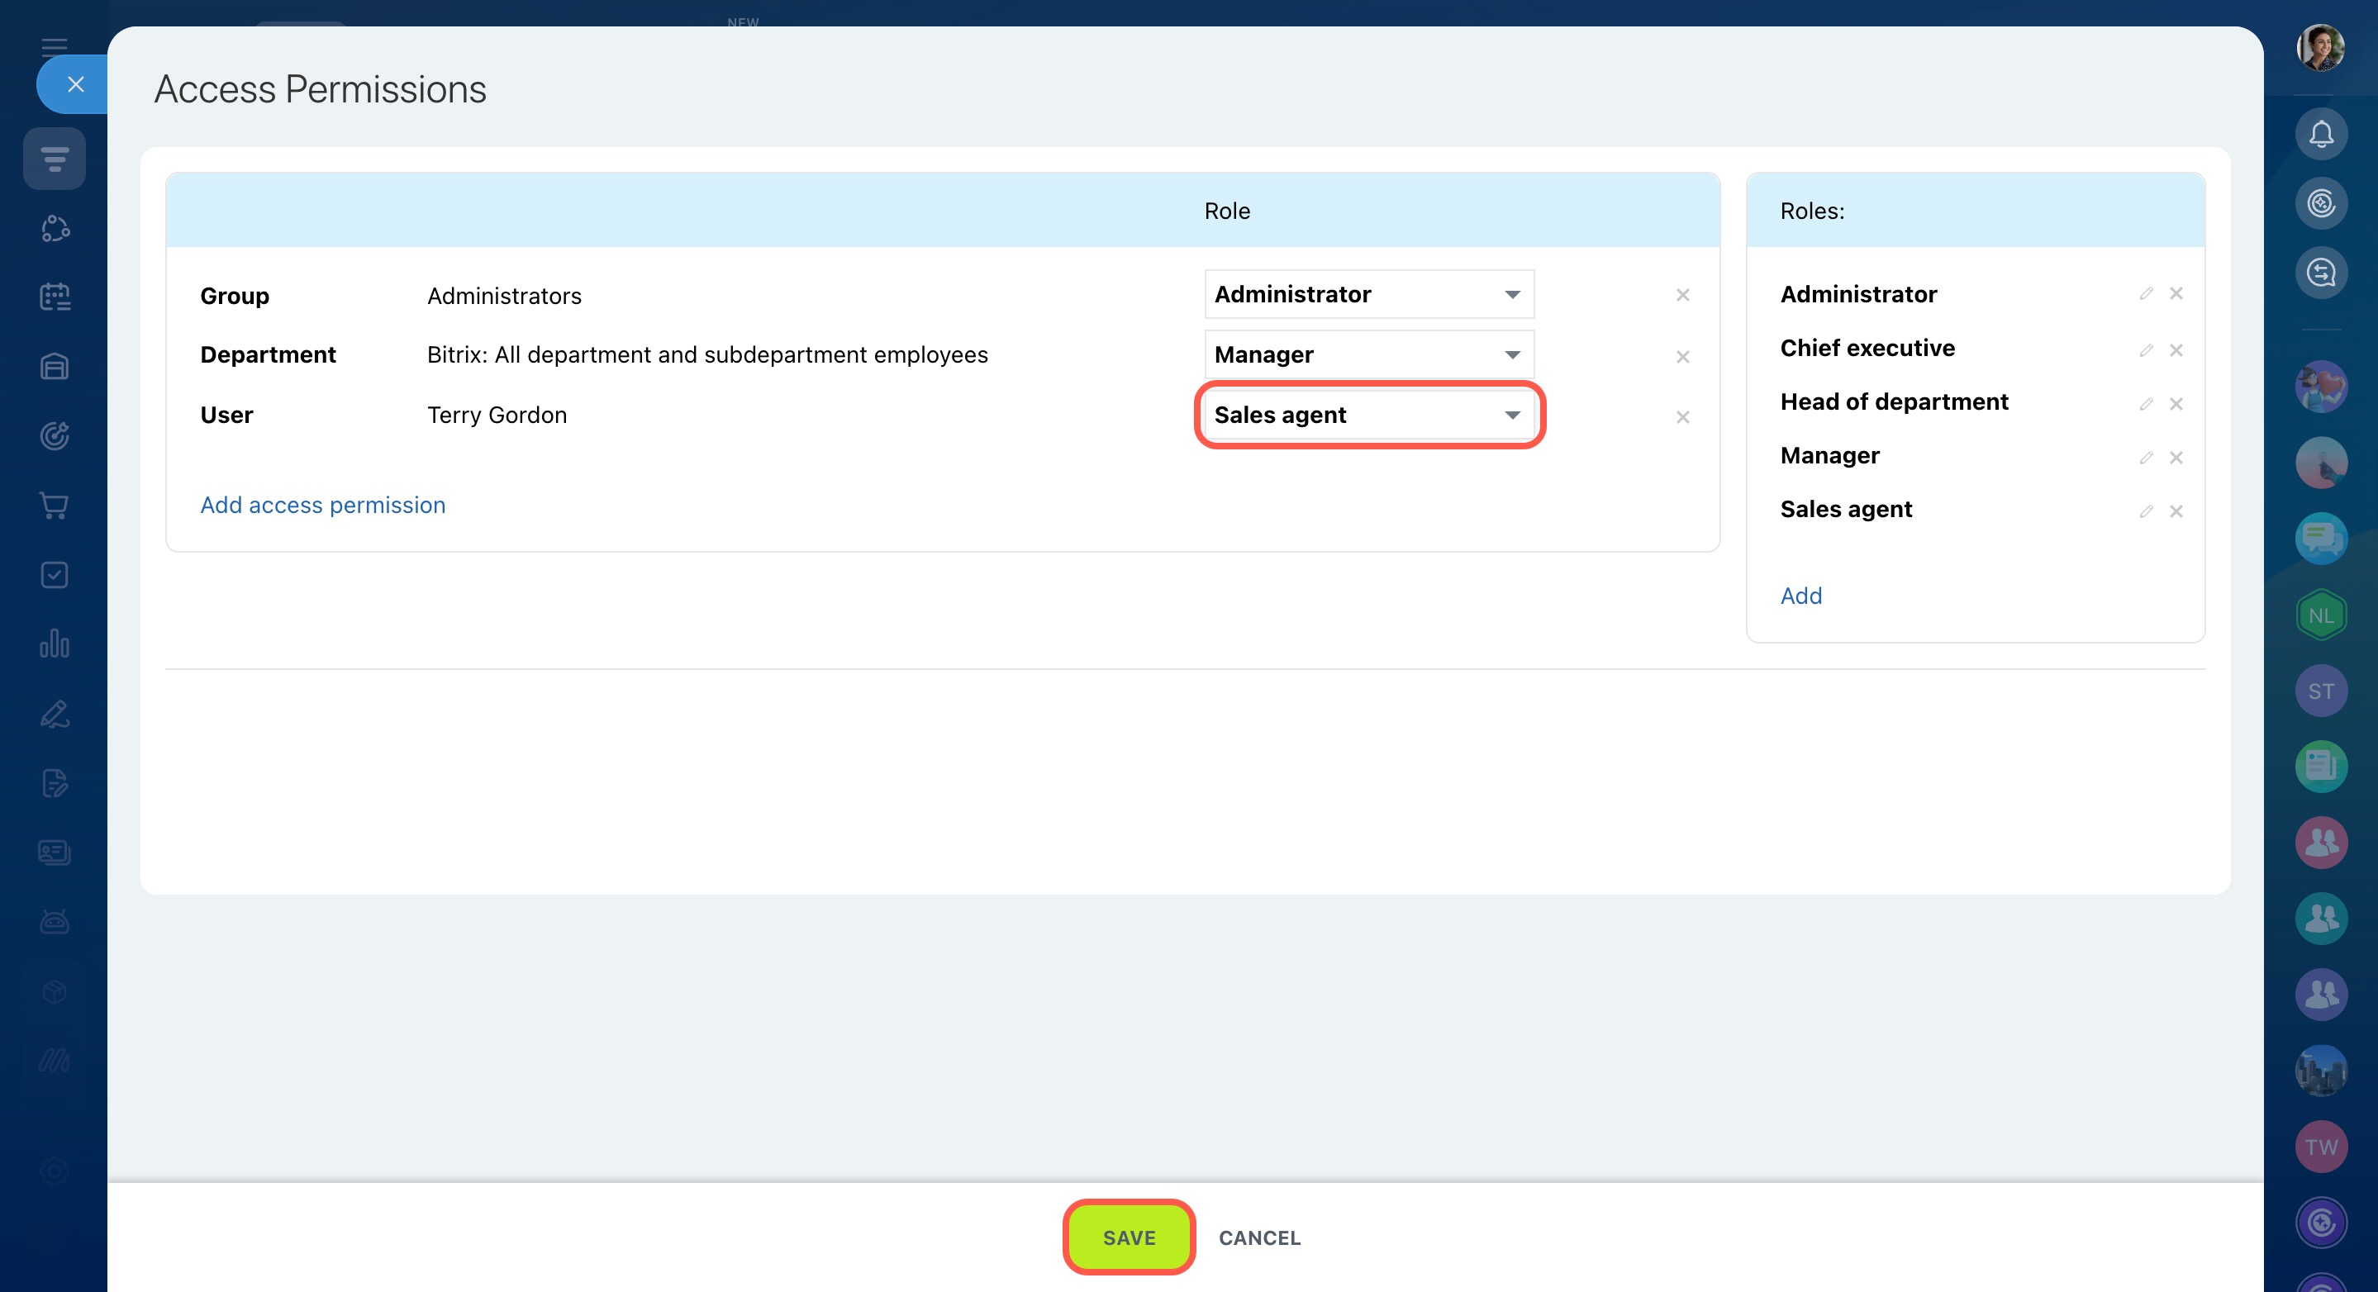Delete the Sales agent role from list
The height and width of the screenshot is (1292, 2378).
[2176, 511]
